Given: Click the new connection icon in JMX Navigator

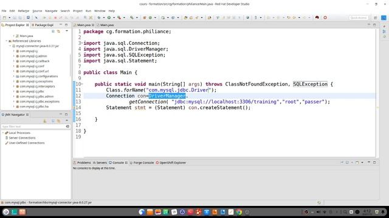Looking at the screenshot, I should pos(45,121).
